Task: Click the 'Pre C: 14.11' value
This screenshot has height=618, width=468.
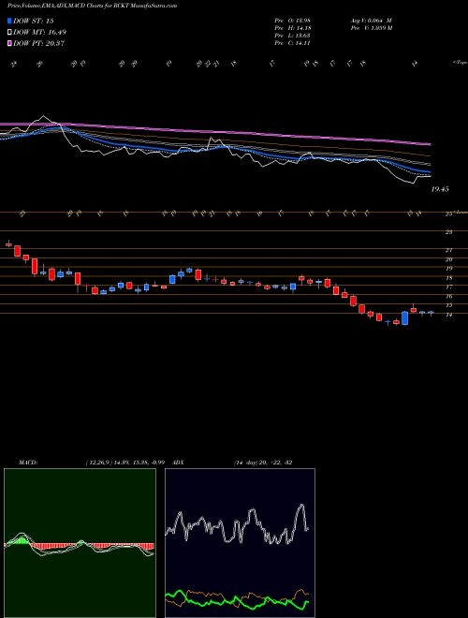Action: (x=293, y=43)
